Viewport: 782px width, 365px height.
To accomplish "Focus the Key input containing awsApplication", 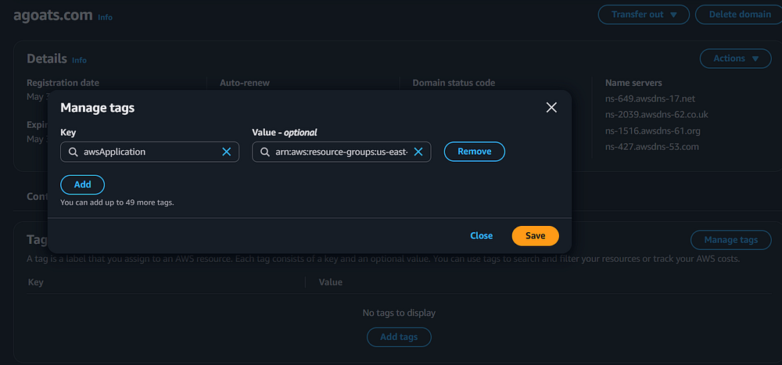I will tap(149, 152).
